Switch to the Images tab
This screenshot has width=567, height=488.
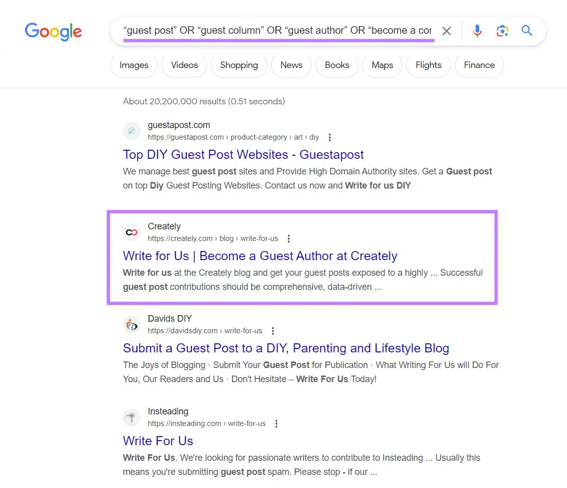coord(133,65)
